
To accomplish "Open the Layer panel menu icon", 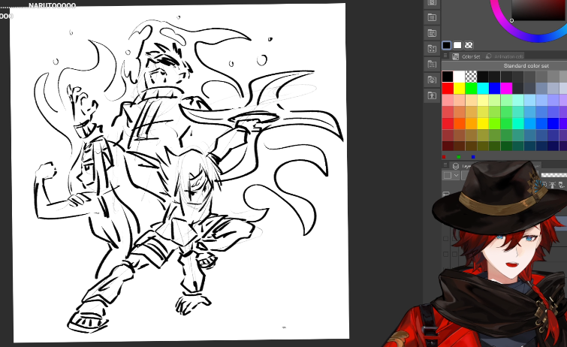I will pyautogui.click(x=445, y=165).
